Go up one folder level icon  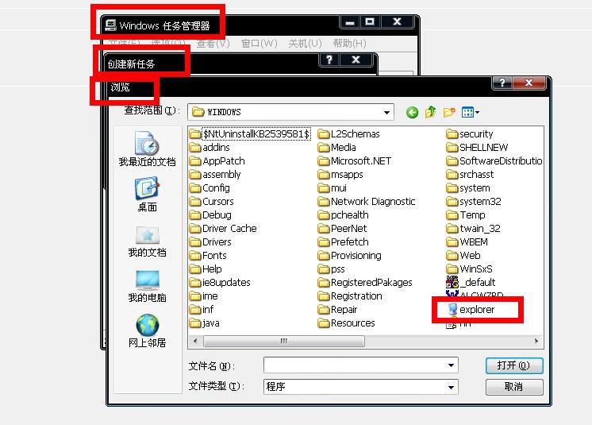[x=430, y=112]
